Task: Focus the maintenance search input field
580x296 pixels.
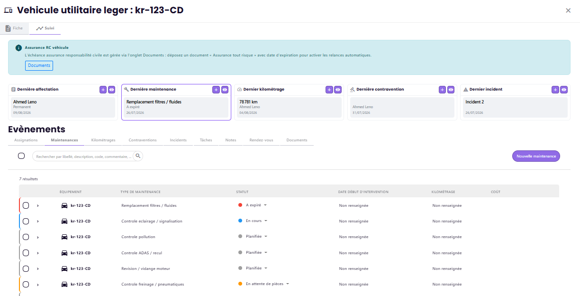Action: (84, 156)
